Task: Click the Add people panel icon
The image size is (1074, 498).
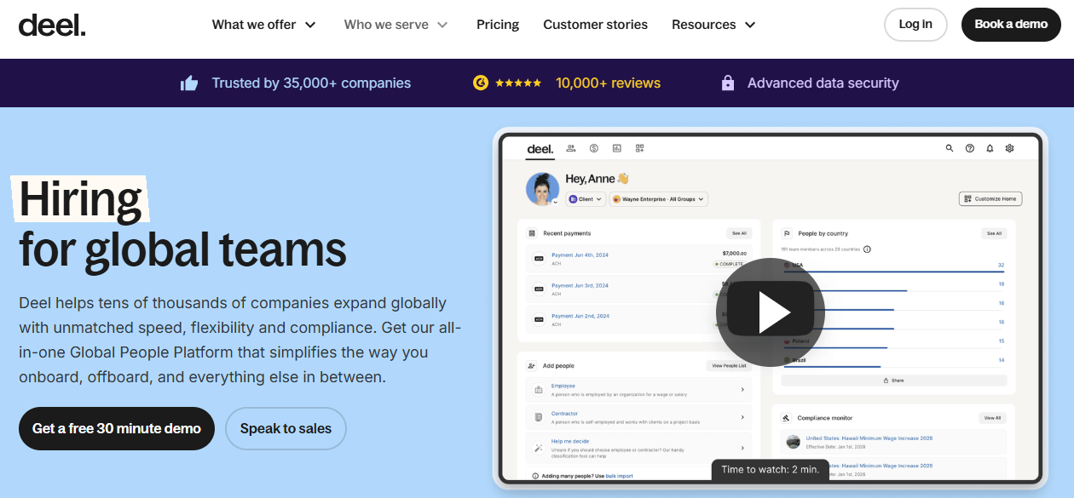Action: [x=532, y=366]
